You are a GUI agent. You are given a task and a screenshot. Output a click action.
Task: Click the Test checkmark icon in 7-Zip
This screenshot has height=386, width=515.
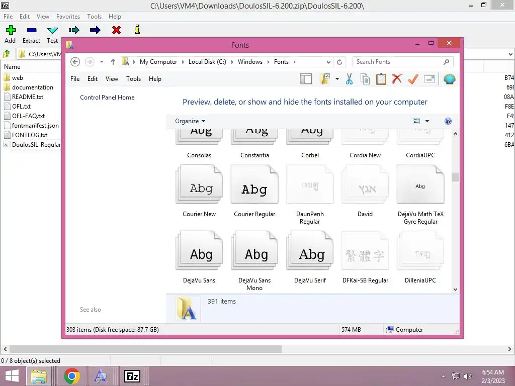(52, 30)
